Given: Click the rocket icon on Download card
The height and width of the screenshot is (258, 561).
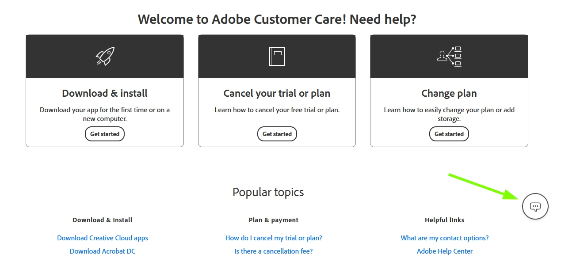Looking at the screenshot, I should click(105, 56).
